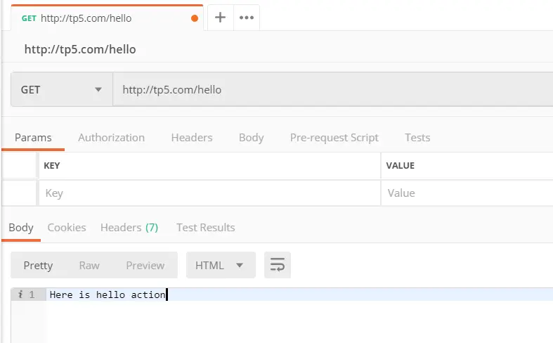Go to the Tests tab
Screen dimensions: 553x343
point(417,137)
